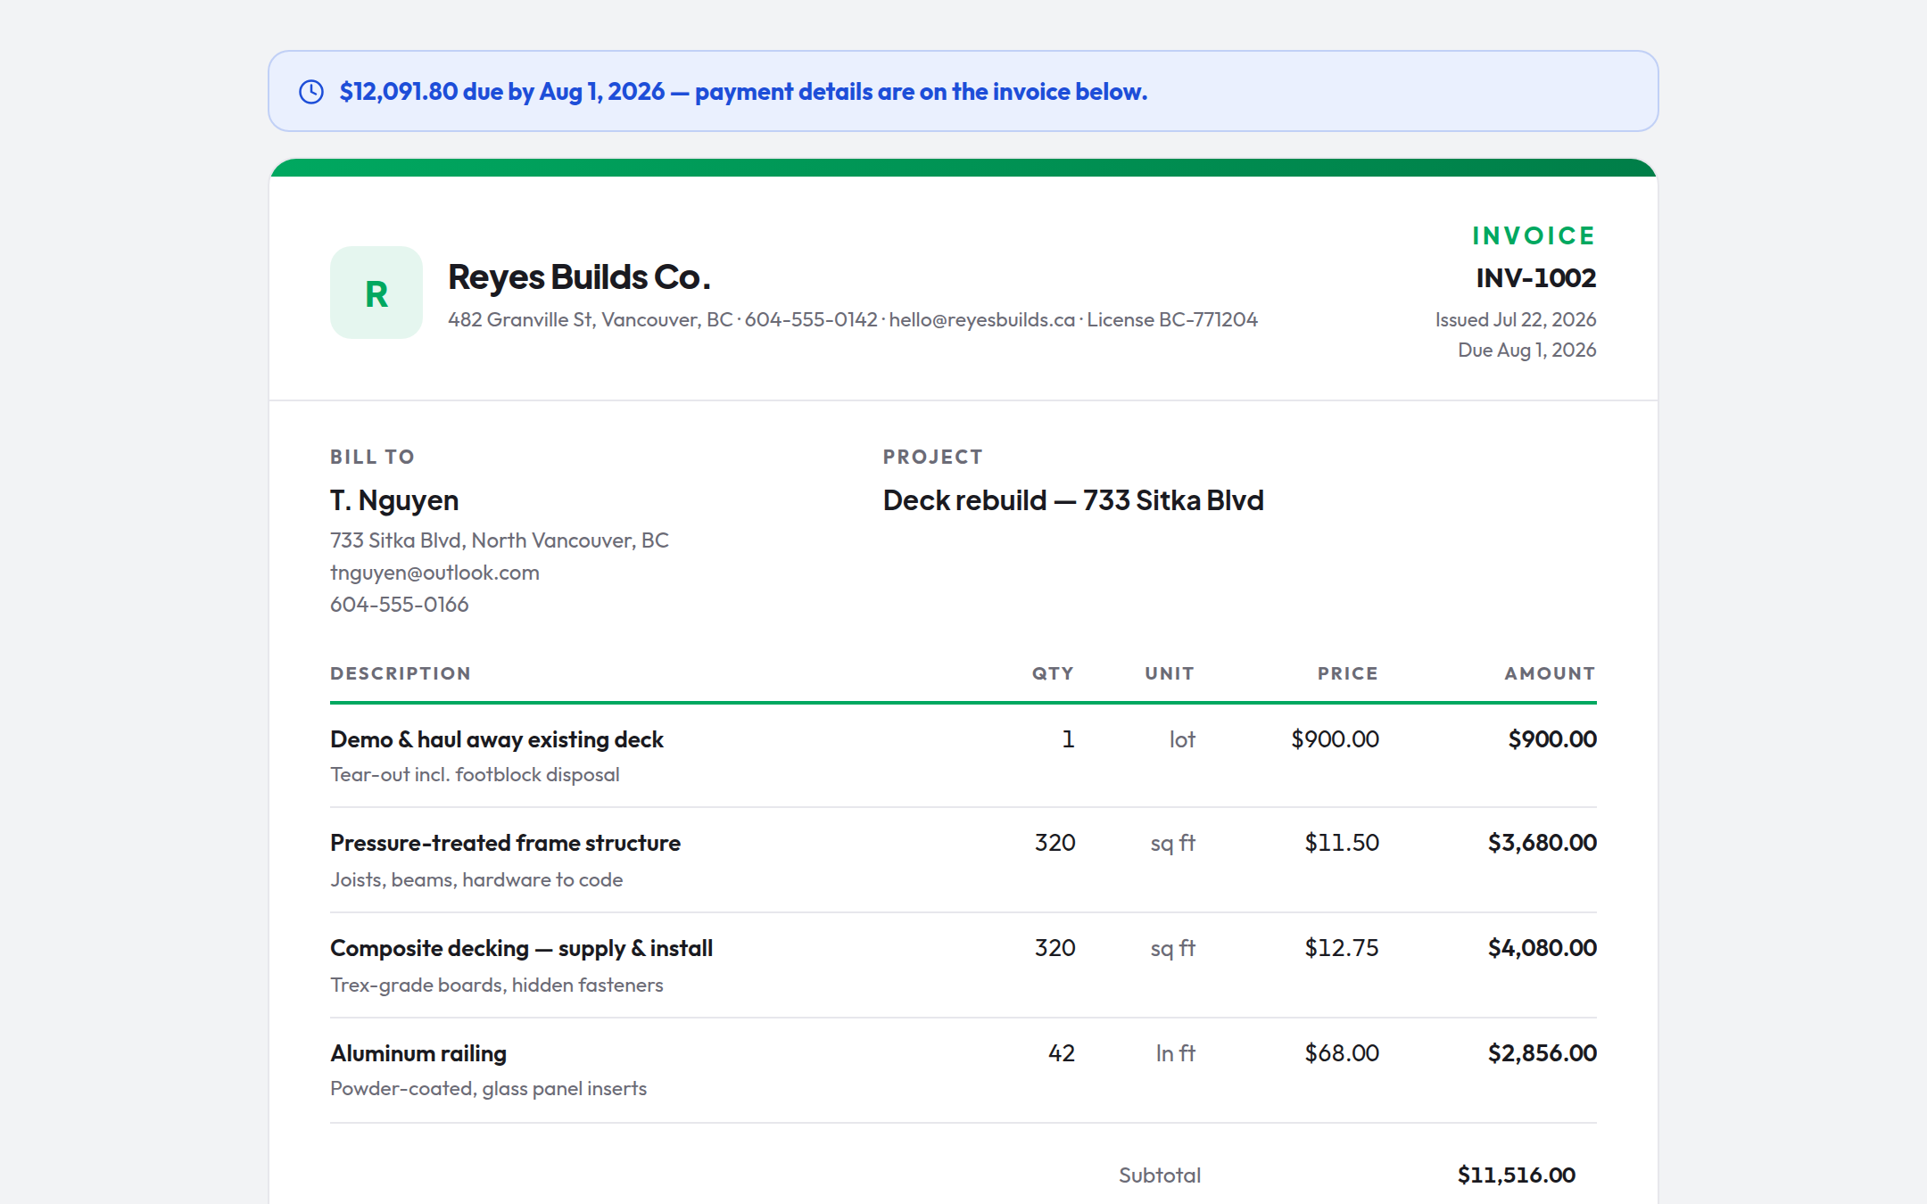
Task: Click the green INVOICE heading
Action: (x=1534, y=235)
